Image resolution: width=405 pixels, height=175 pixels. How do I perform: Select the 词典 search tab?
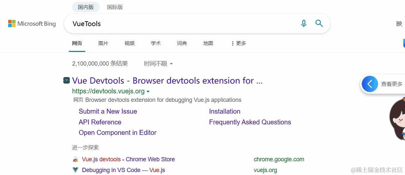tap(182, 43)
